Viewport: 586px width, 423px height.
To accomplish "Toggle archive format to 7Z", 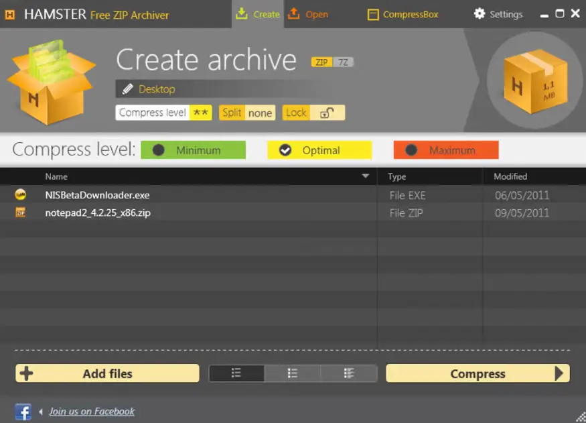I will [x=344, y=62].
